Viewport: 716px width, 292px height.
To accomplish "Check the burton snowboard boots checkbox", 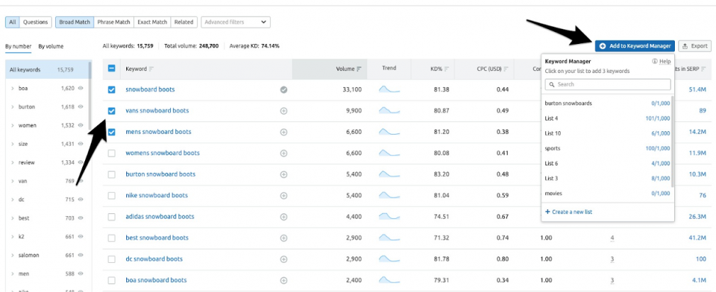I will [x=111, y=174].
